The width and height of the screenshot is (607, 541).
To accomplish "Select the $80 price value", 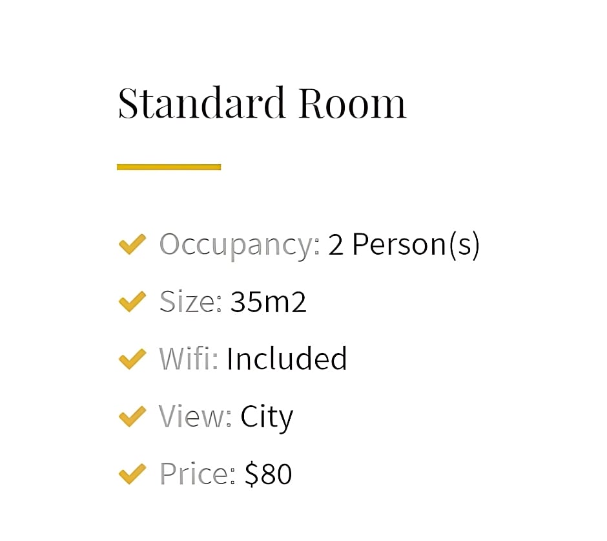I will tap(268, 474).
